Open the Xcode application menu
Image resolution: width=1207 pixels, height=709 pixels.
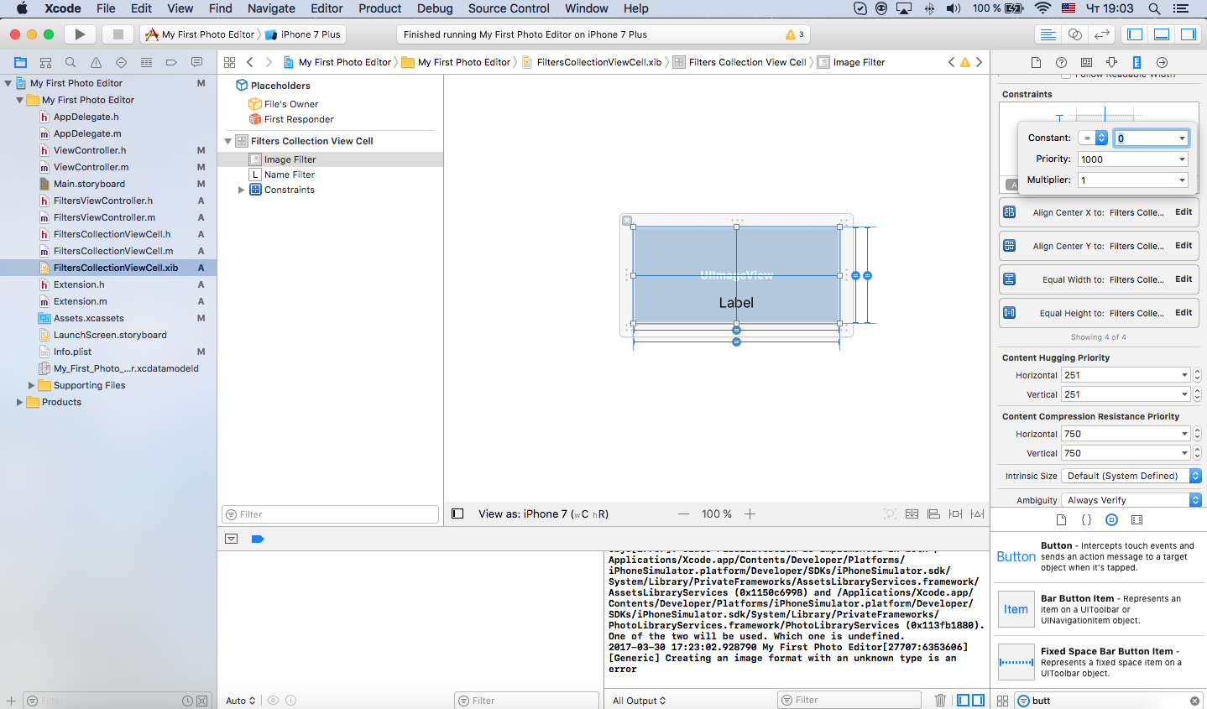coord(63,8)
